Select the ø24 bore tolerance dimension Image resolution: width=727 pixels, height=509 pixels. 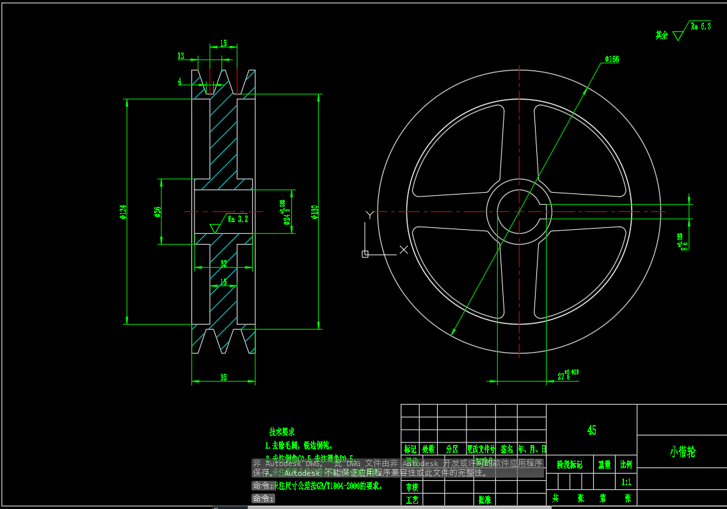tap(285, 212)
